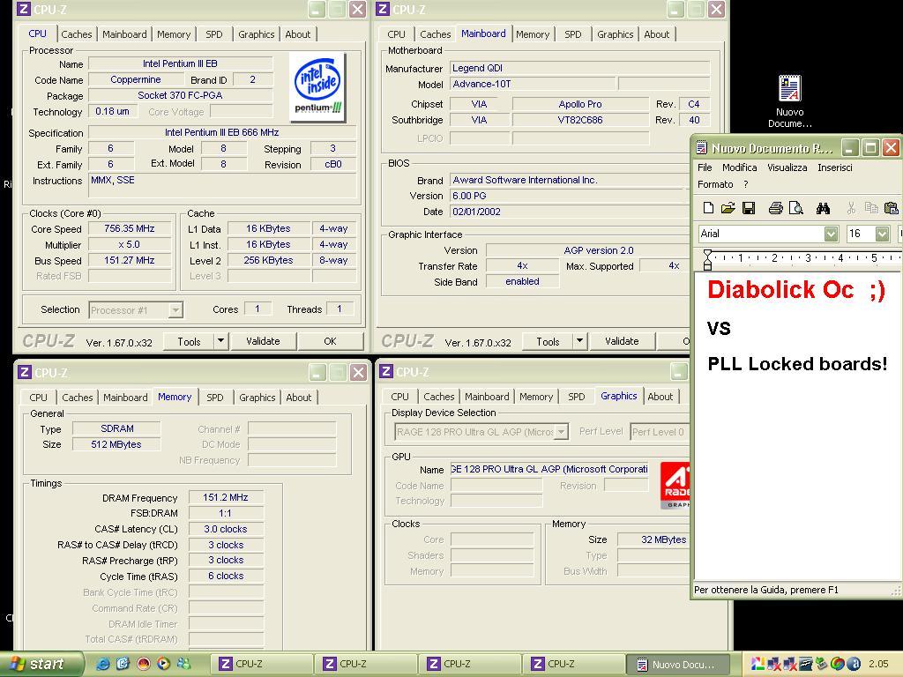This screenshot has height=677, width=903.
Task: Launch Windows Media Player from quick launch
Action: pos(163,664)
